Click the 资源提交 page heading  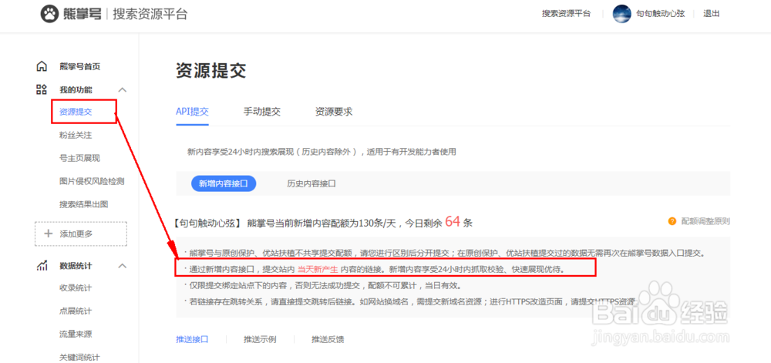(x=210, y=71)
